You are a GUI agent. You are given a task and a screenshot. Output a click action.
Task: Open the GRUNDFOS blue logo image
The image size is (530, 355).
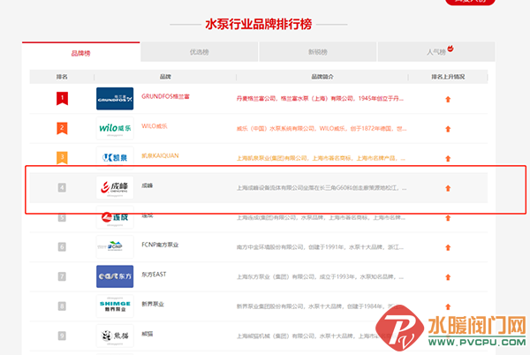[115, 99]
